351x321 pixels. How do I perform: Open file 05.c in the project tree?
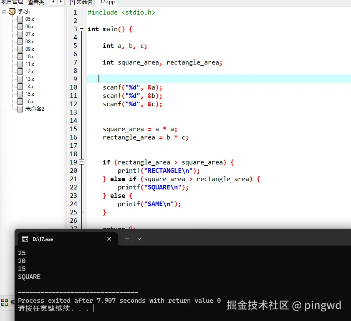pos(30,19)
